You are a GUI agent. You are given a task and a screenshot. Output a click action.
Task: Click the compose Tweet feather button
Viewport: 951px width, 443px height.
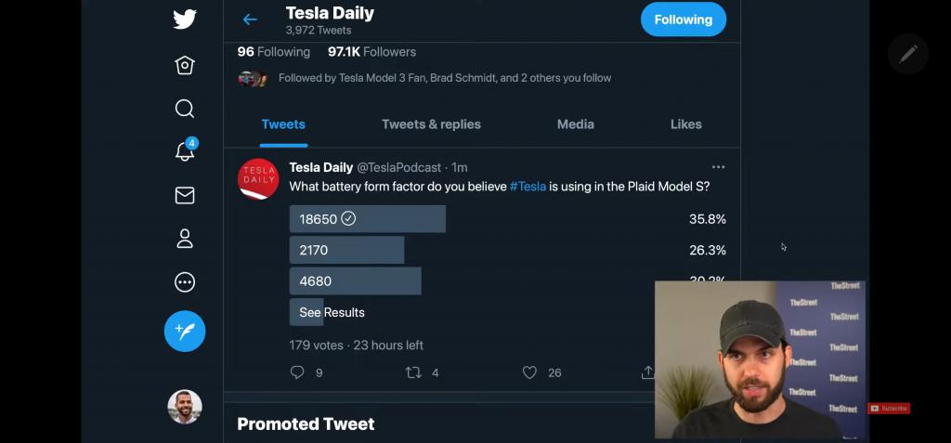pyautogui.click(x=185, y=331)
